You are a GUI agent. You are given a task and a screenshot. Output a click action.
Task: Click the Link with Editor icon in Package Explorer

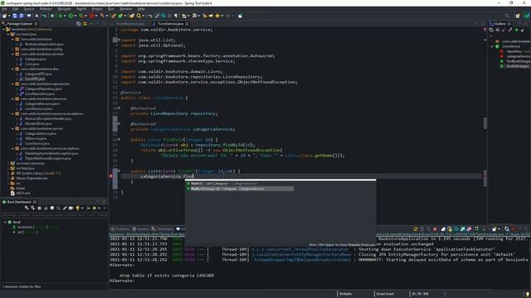click(x=85, y=24)
